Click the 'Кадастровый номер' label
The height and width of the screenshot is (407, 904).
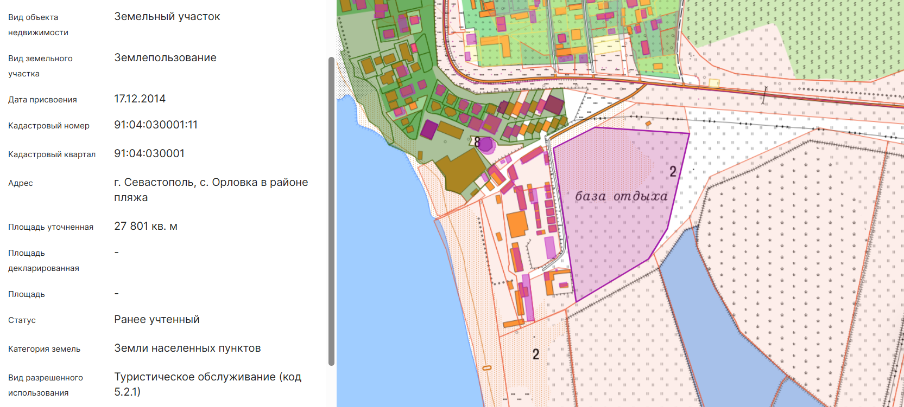tap(49, 126)
